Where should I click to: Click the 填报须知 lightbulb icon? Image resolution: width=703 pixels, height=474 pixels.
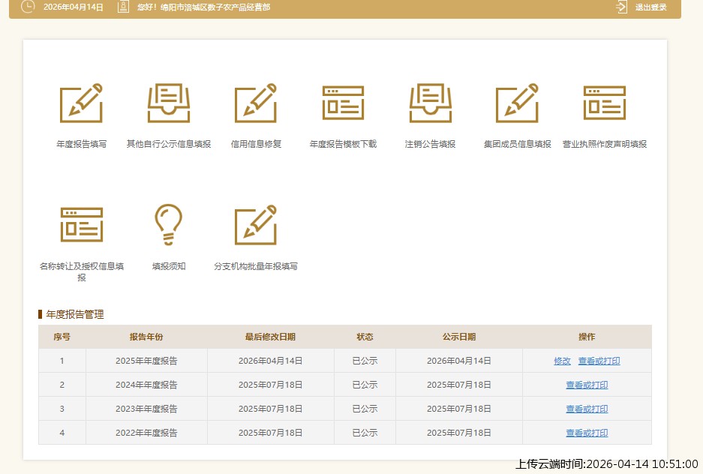[x=169, y=225]
